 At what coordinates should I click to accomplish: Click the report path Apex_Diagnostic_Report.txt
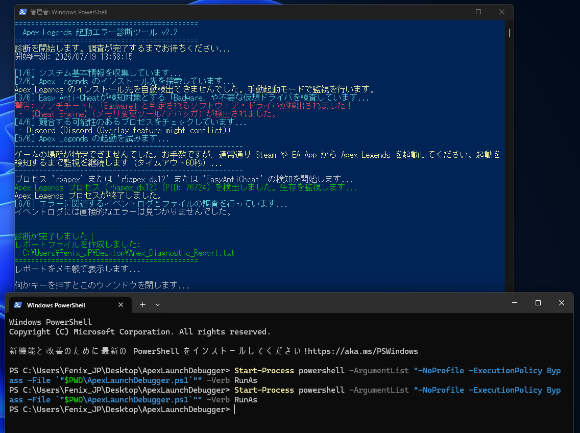point(128,253)
